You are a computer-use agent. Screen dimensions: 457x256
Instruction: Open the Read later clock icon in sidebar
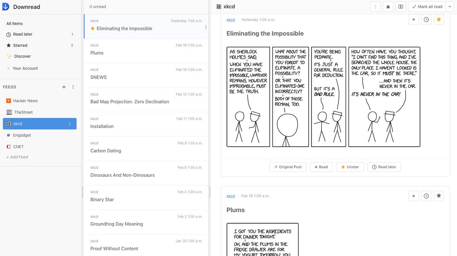pos(9,34)
